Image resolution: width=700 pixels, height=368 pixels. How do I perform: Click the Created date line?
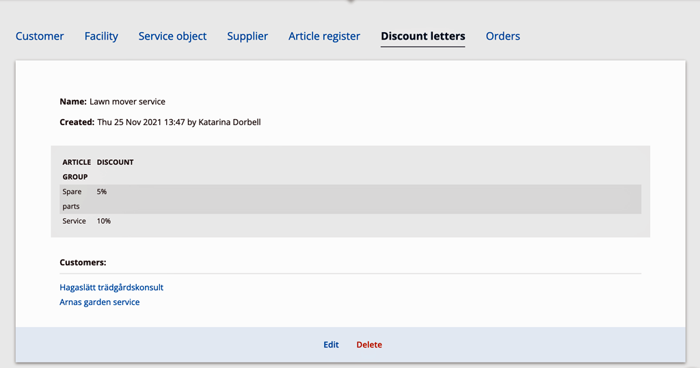click(160, 122)
